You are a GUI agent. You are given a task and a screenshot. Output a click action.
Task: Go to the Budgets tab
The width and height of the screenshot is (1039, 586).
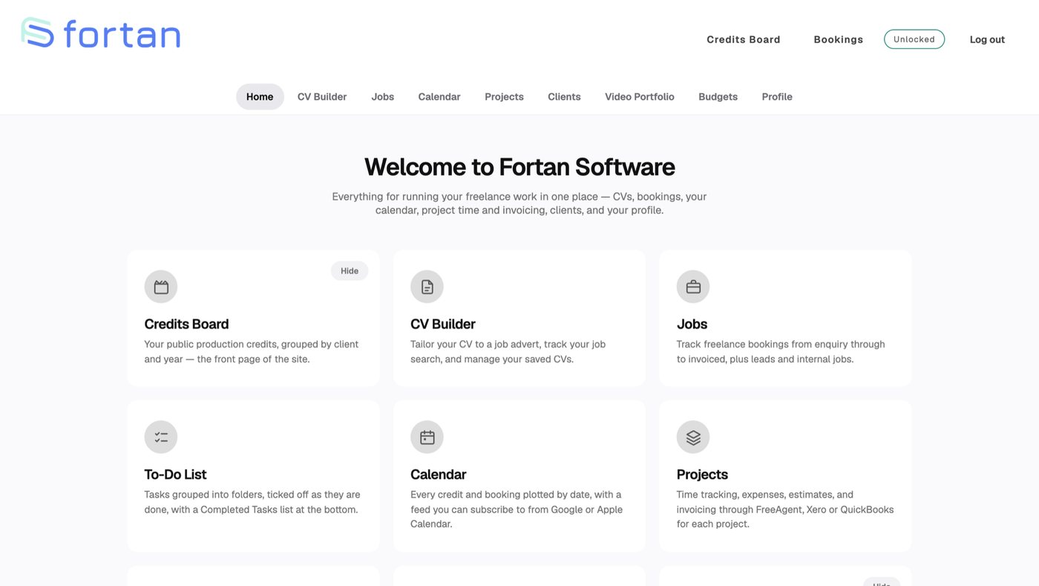pyautogui.click(x=718, y=97)
